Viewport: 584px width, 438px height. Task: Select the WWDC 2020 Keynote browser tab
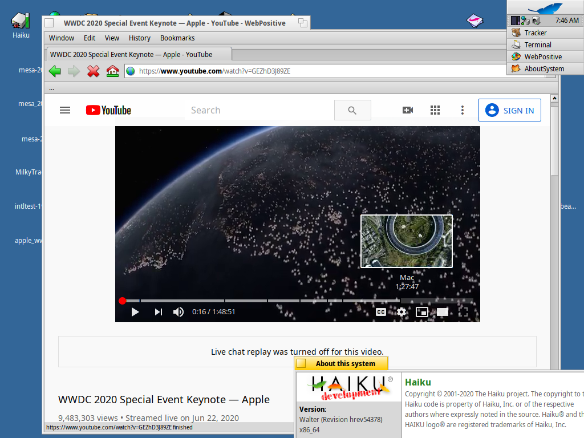[139, 54]
